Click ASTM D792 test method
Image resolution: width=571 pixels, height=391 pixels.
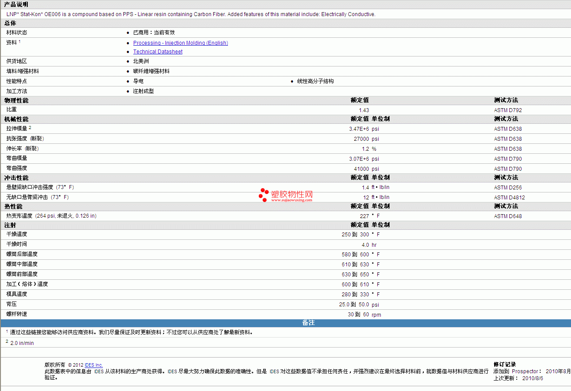pyautogui.click(x=508, y=110)
